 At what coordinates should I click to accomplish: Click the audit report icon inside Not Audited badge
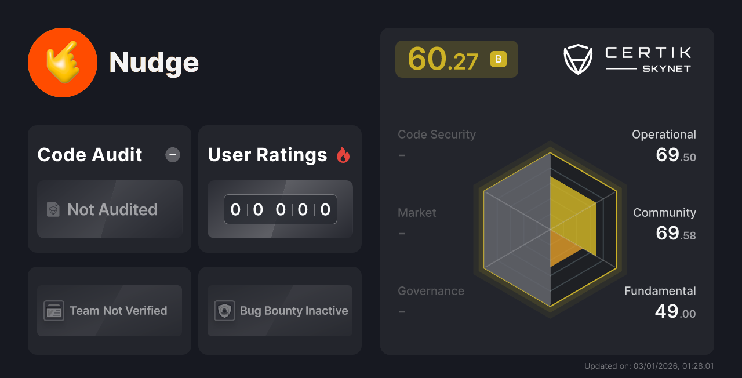coord(53,210)
